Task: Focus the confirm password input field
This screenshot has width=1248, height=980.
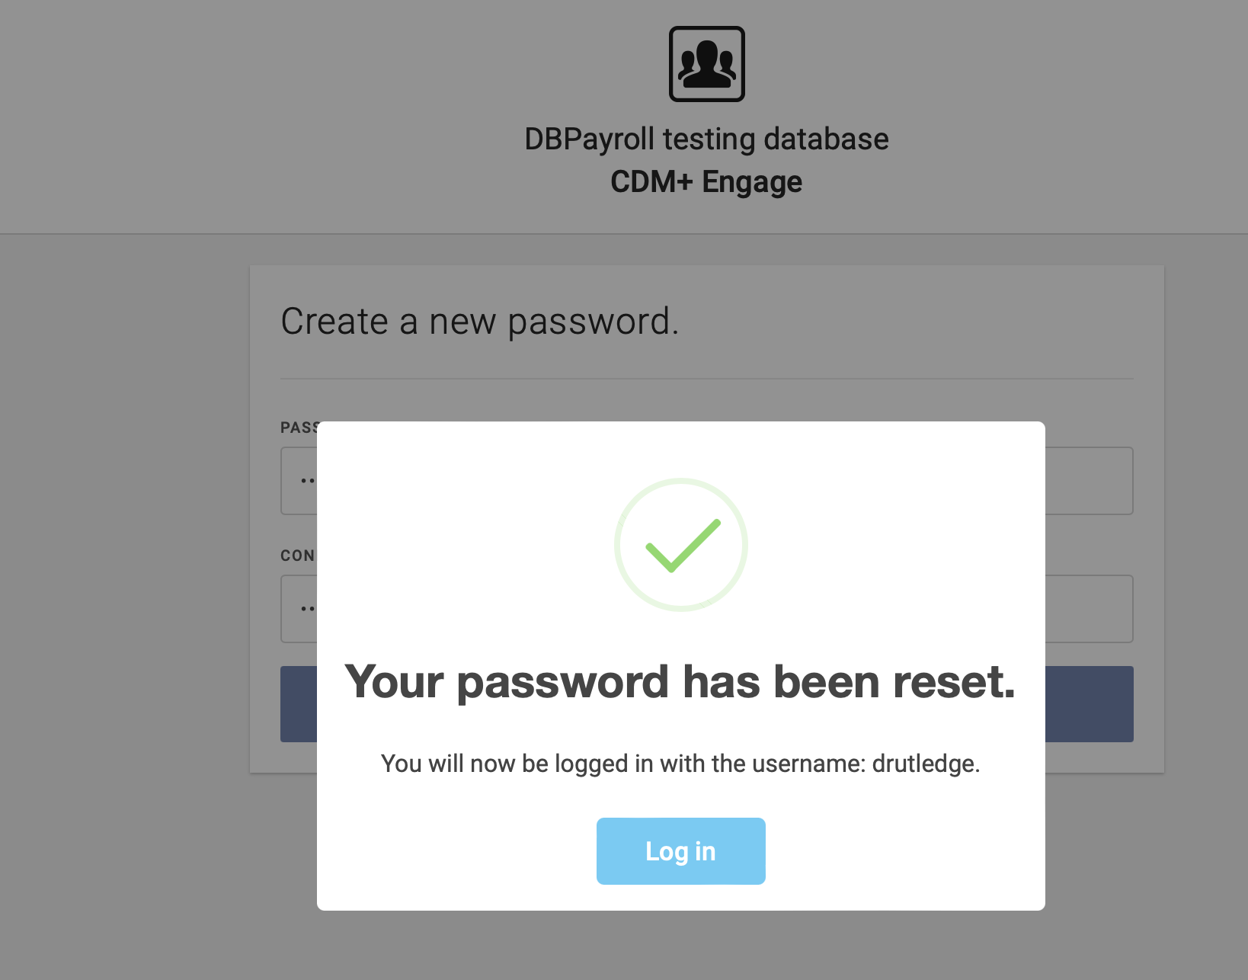Action: pyautogui.click(x=1089, y=609)
